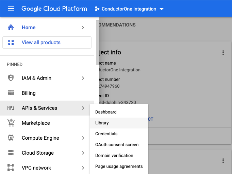
Task: Select Library from the APIs submenu
Action: 102,123
